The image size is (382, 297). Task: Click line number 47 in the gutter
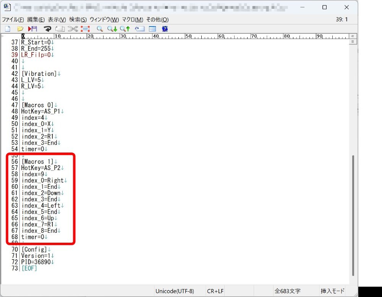click(15, 105)
